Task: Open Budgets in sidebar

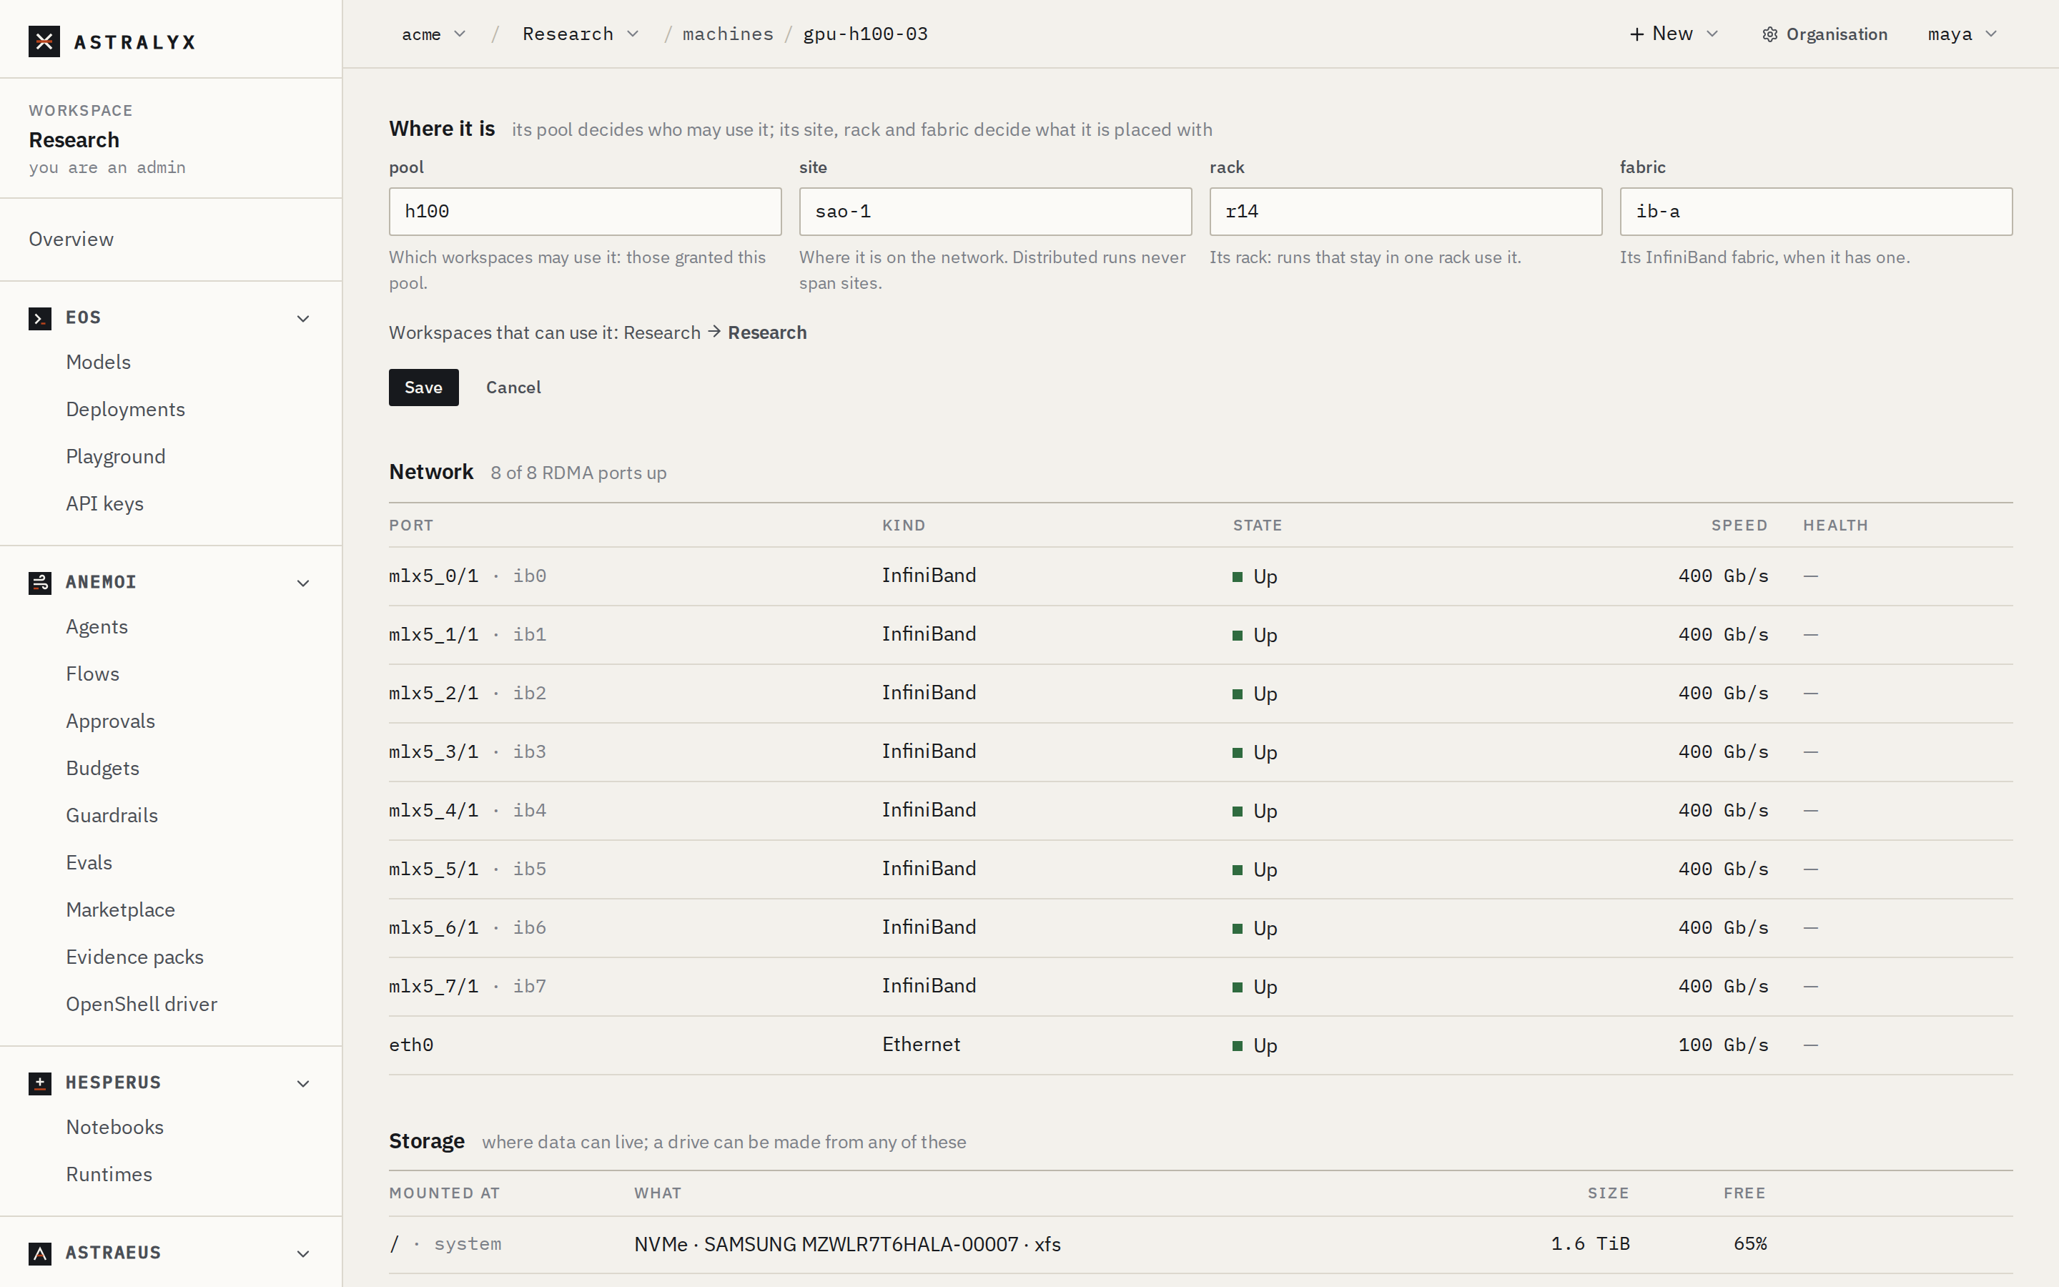Action: [x=103, y=769]
